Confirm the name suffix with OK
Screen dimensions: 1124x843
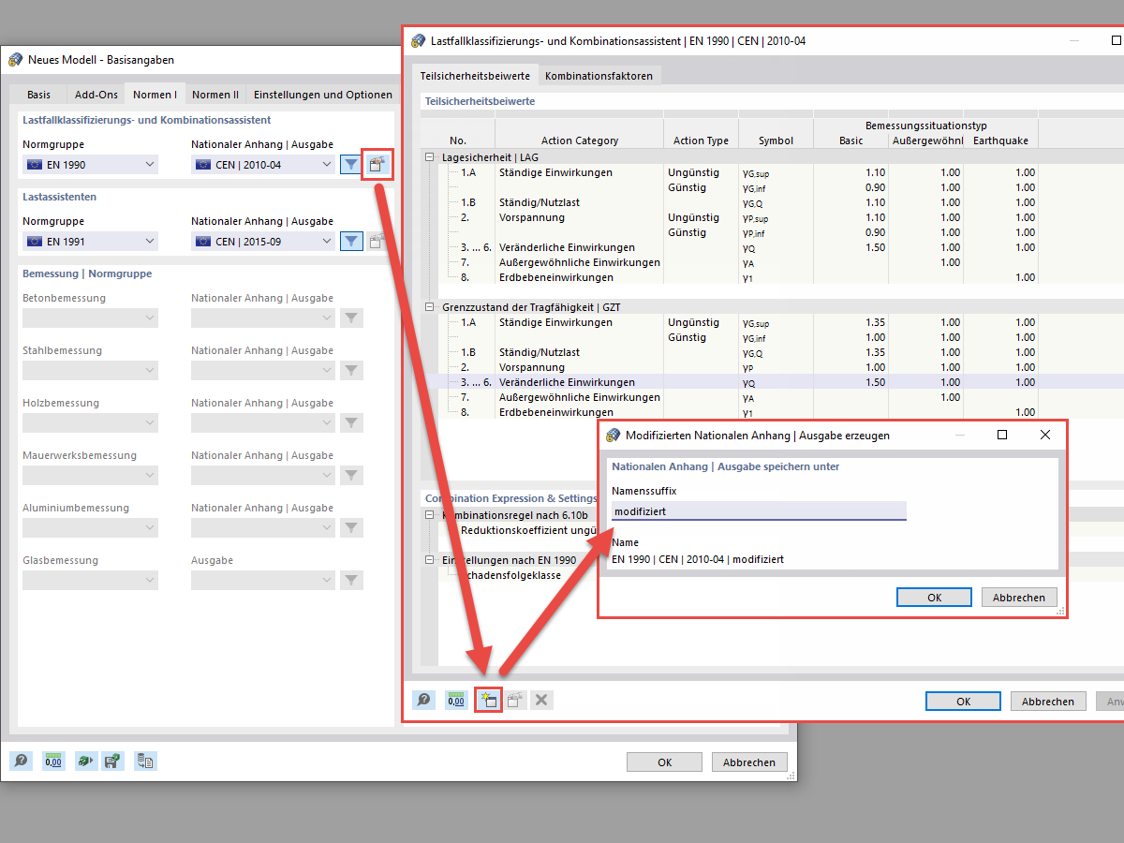[934, 597]
